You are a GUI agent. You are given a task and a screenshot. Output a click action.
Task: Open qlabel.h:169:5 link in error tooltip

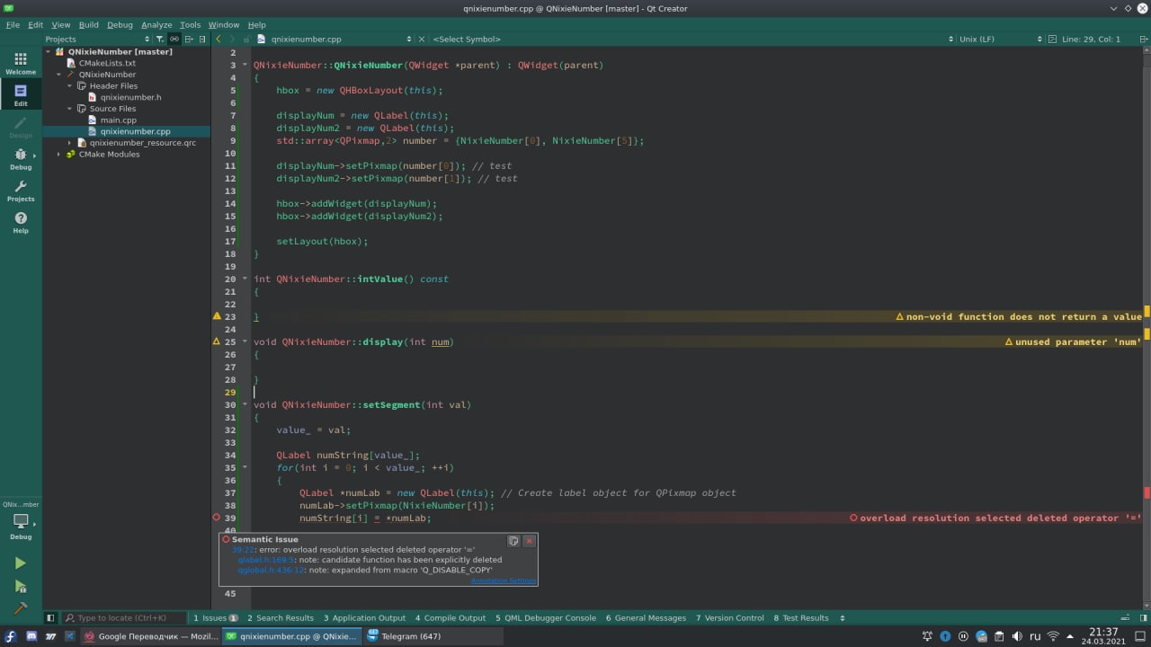coord(266,560)
